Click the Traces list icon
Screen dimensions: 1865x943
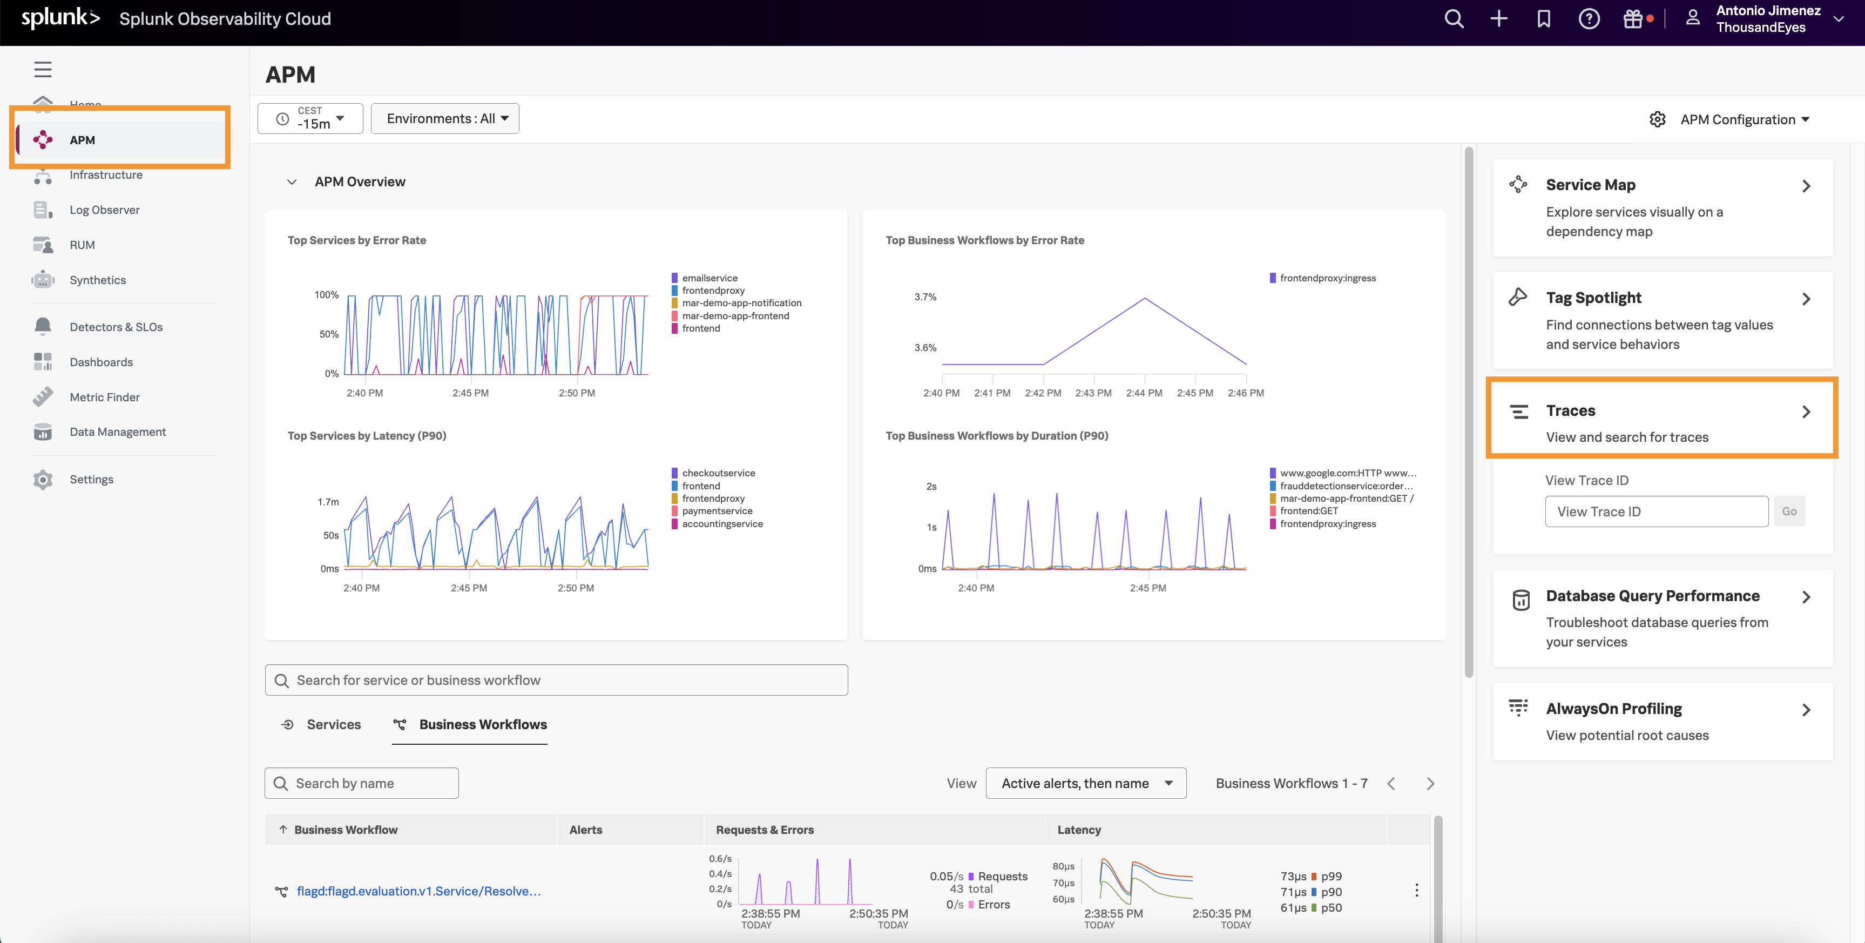(x=1519, y=412)
